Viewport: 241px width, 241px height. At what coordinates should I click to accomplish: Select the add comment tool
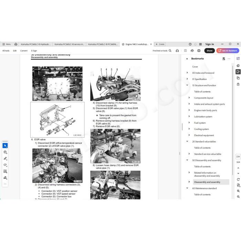(5, 152)
